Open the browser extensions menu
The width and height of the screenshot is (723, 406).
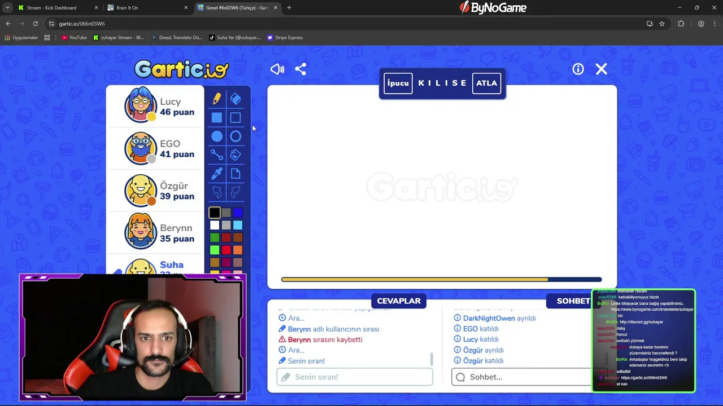click(x=681, y=24)
